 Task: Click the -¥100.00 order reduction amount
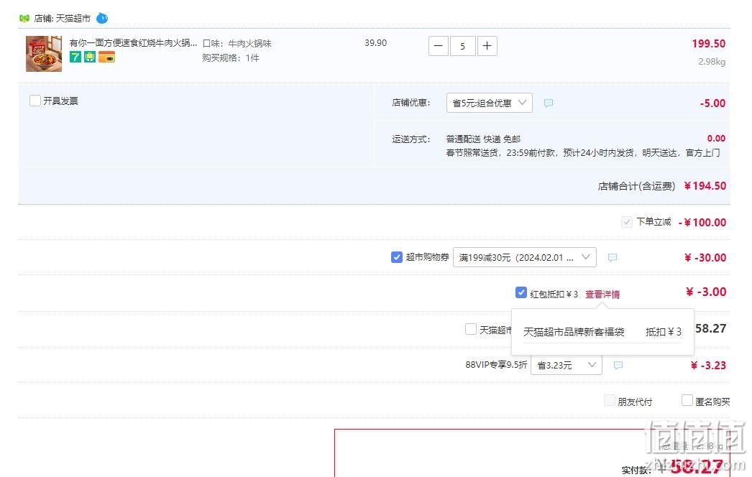pos(702,223)
